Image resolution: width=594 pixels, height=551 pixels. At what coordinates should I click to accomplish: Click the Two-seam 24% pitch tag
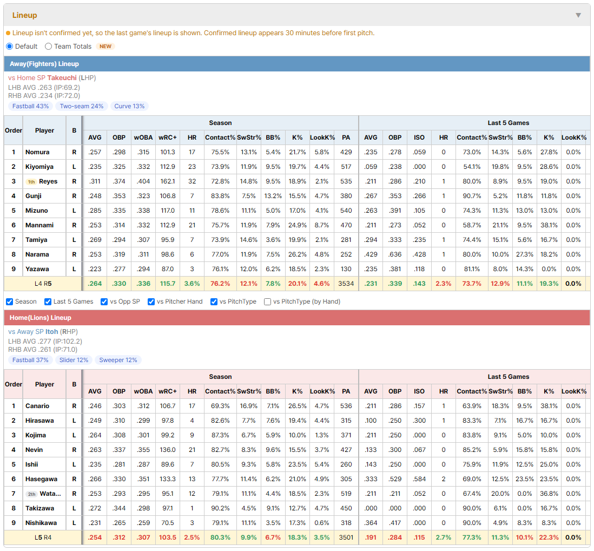(x=82, y=106)
